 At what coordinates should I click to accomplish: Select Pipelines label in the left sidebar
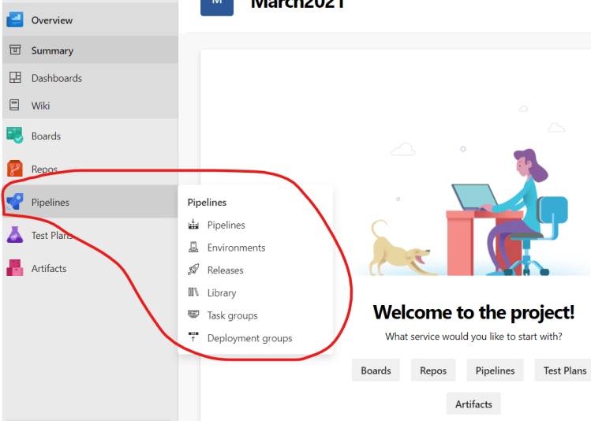[50, 202]
